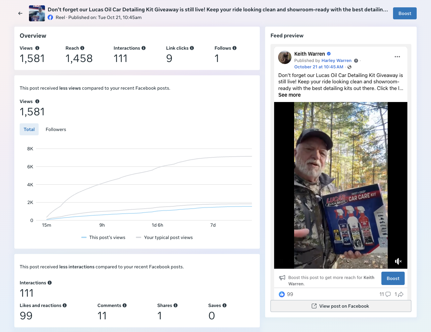Switch to the Followers tab
Viewport: 431px width, 332px height.
point(56,129)
